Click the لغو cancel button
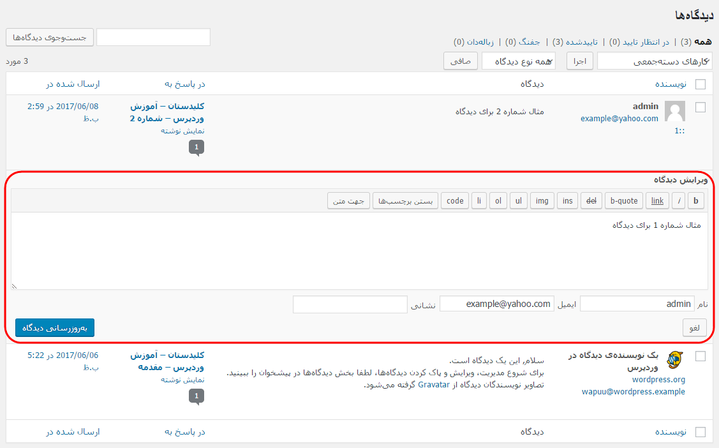 694,328
